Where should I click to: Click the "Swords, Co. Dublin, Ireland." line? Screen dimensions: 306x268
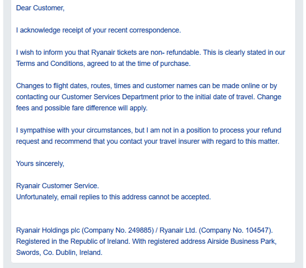pyautogui.click(x=59, y=253)
